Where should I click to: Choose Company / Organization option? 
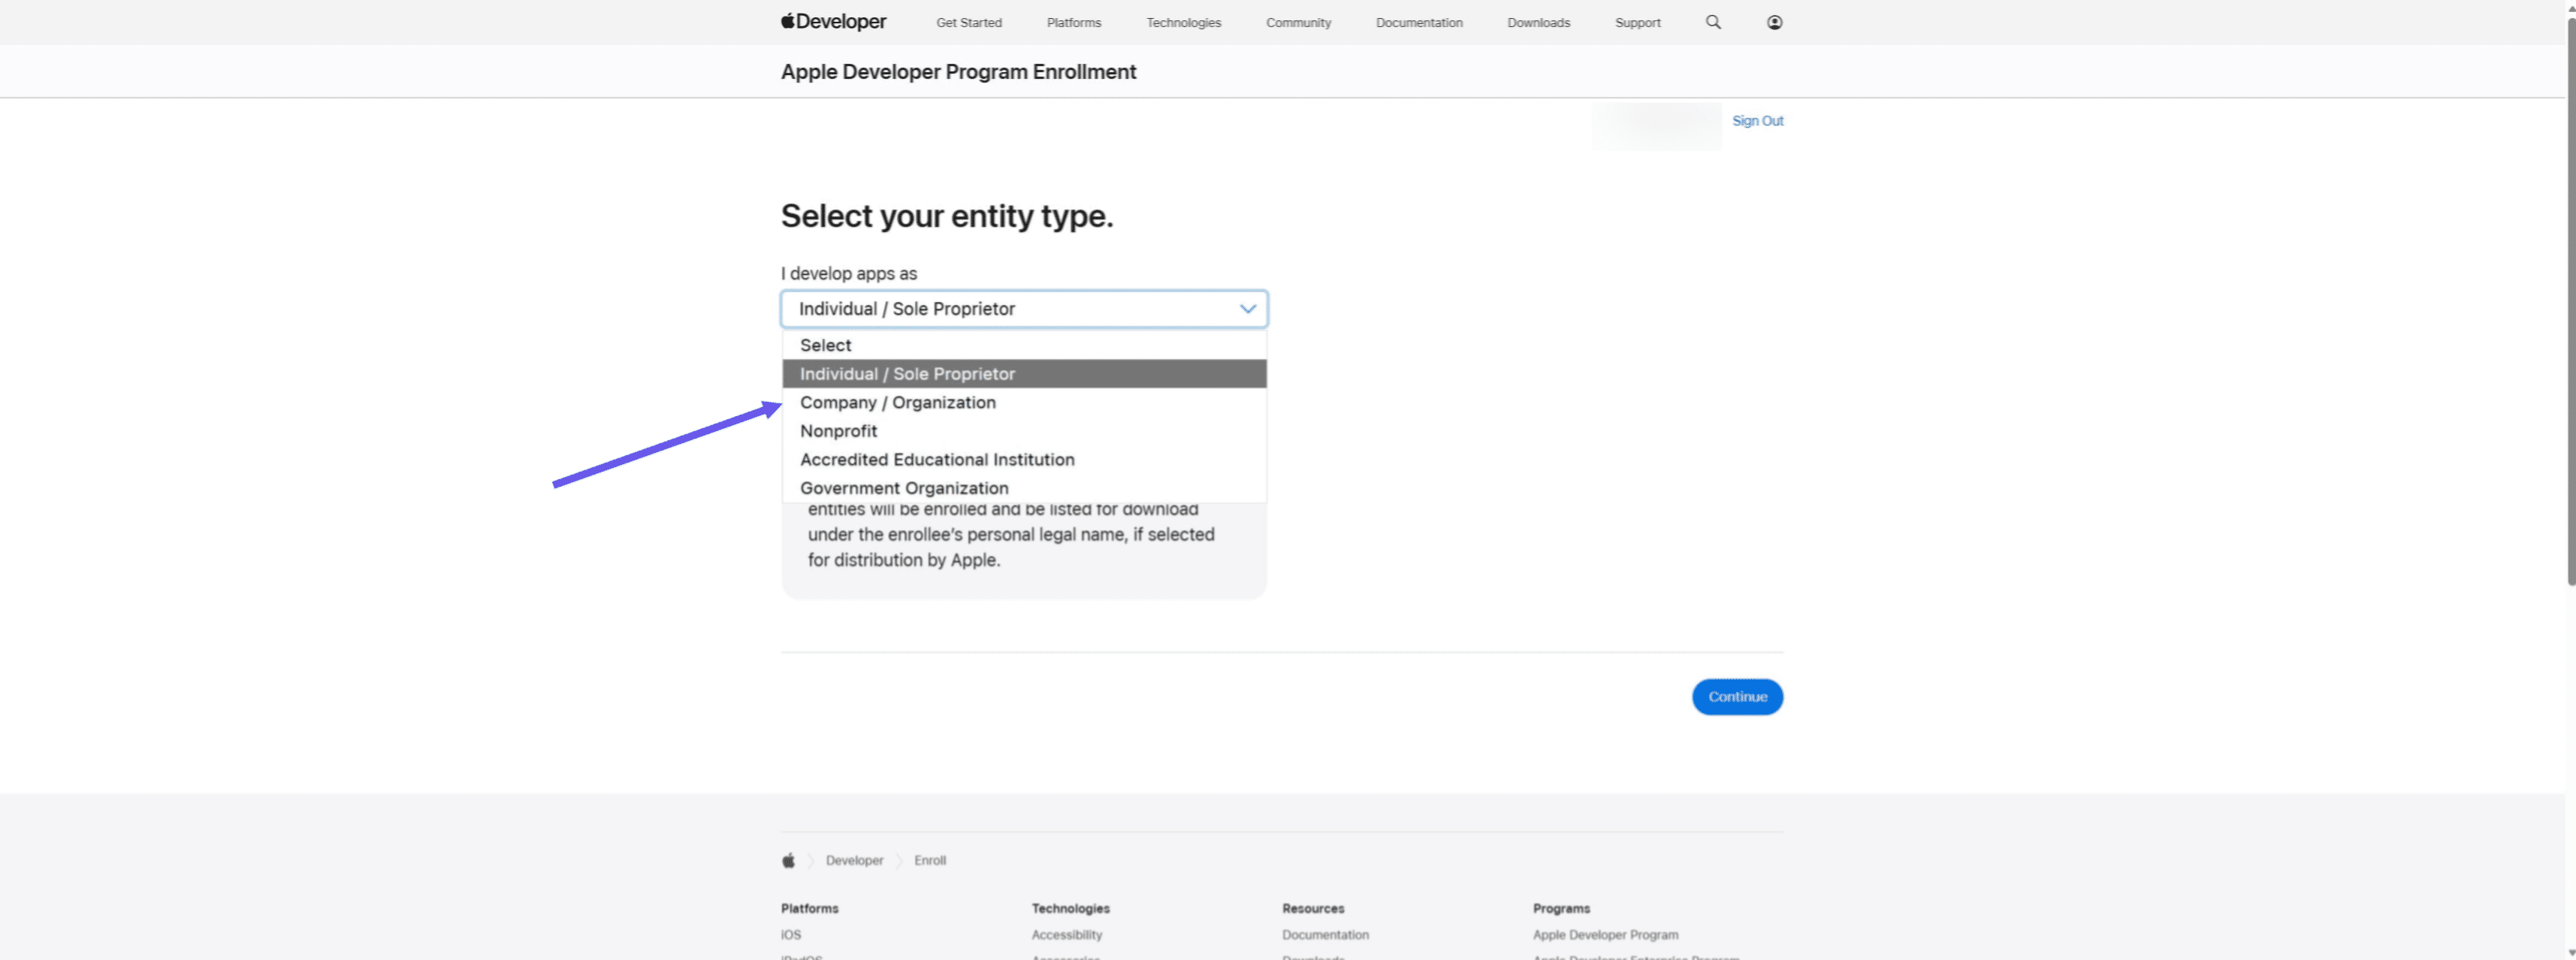[x=1024, y=402]
